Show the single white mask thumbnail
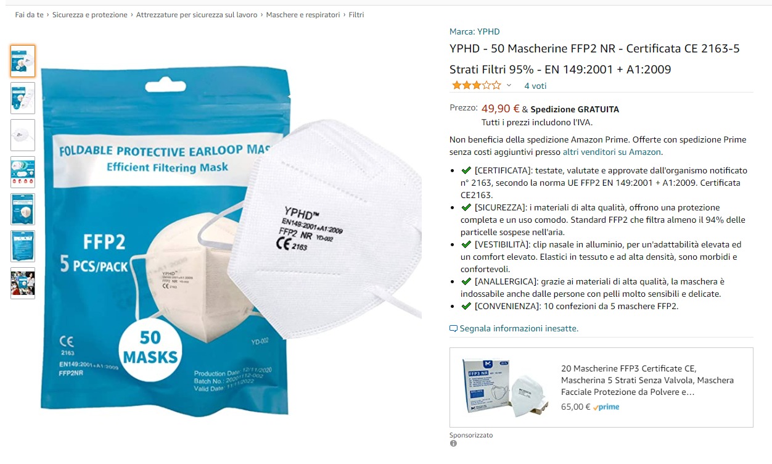 pyautogui.click(x=23, y=135)
